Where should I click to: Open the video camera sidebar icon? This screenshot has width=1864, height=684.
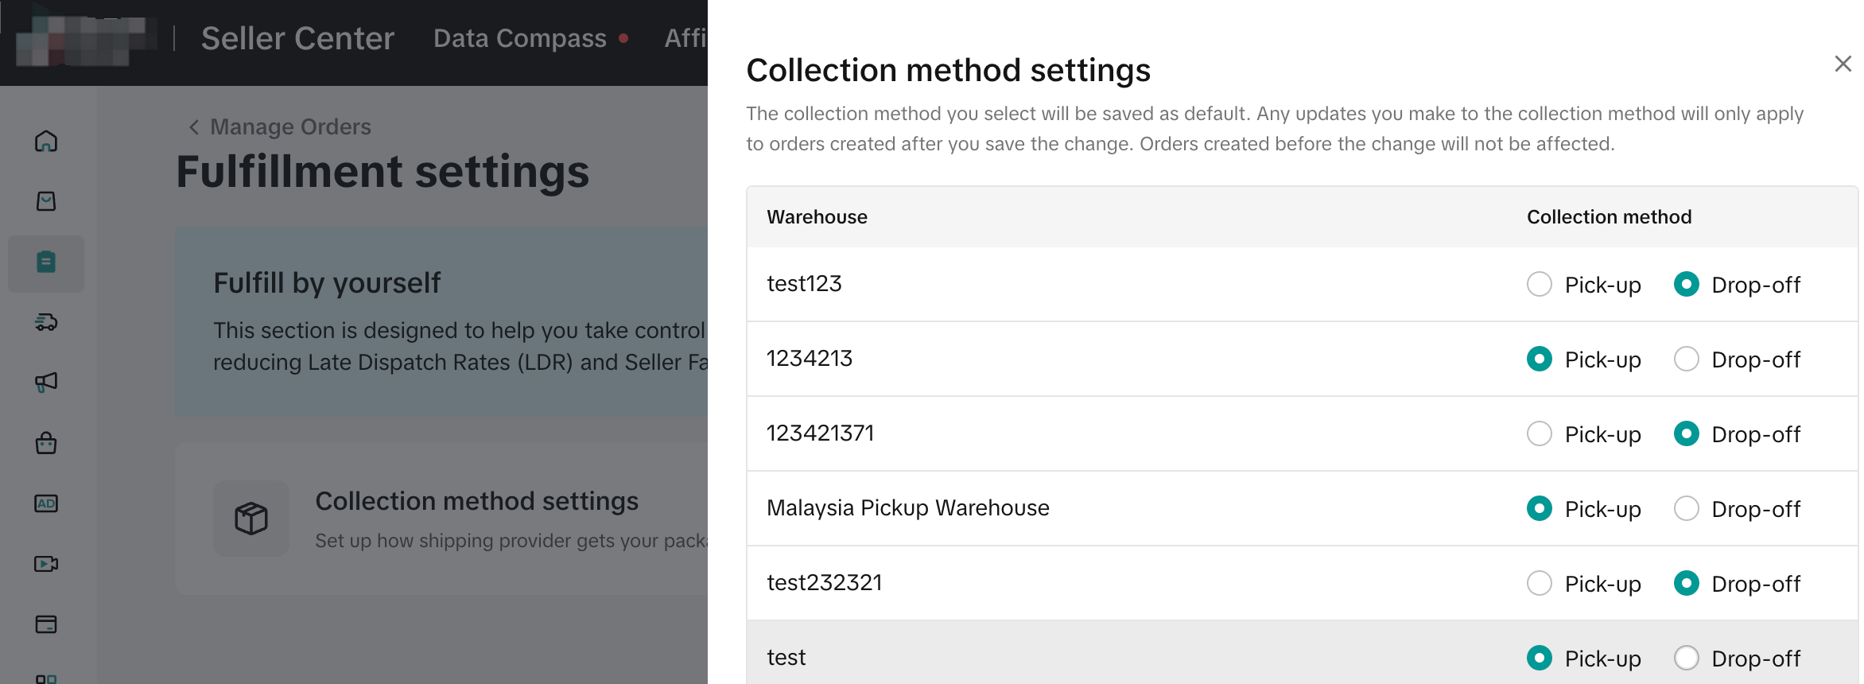pos(46,564)
